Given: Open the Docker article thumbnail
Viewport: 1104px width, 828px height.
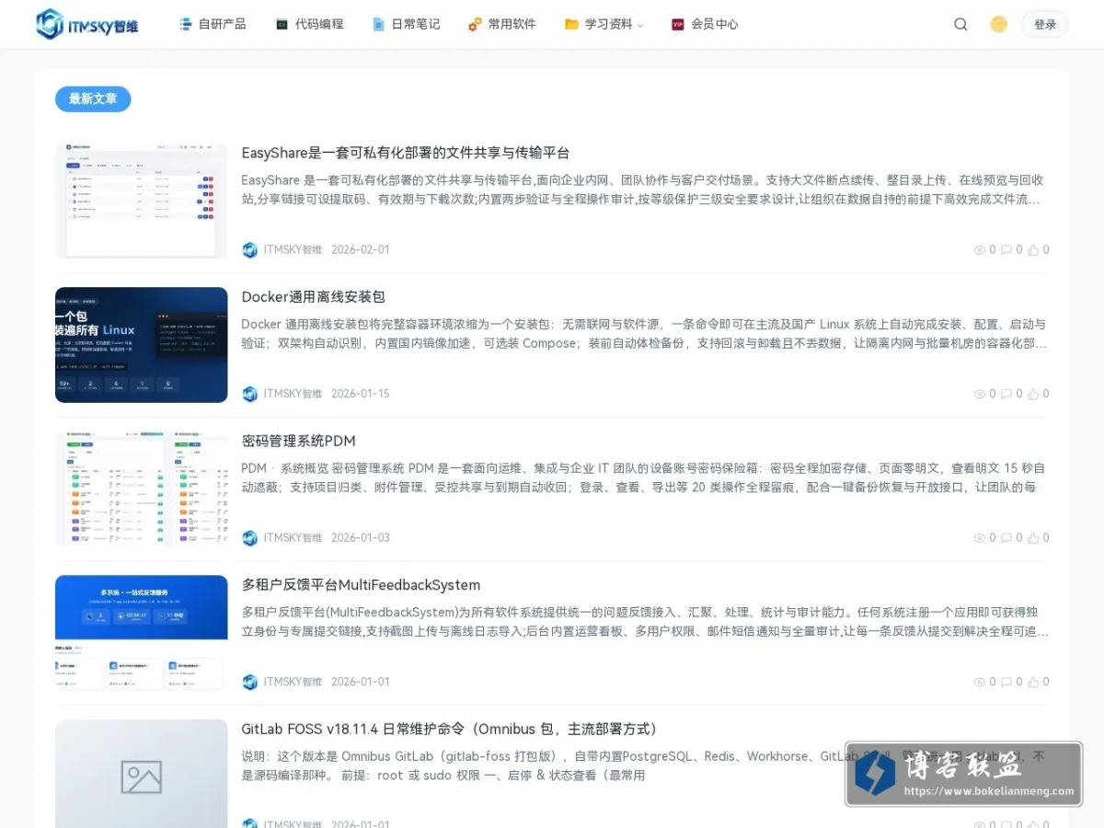Looking at the screenshot, I should tap(141, 345).
